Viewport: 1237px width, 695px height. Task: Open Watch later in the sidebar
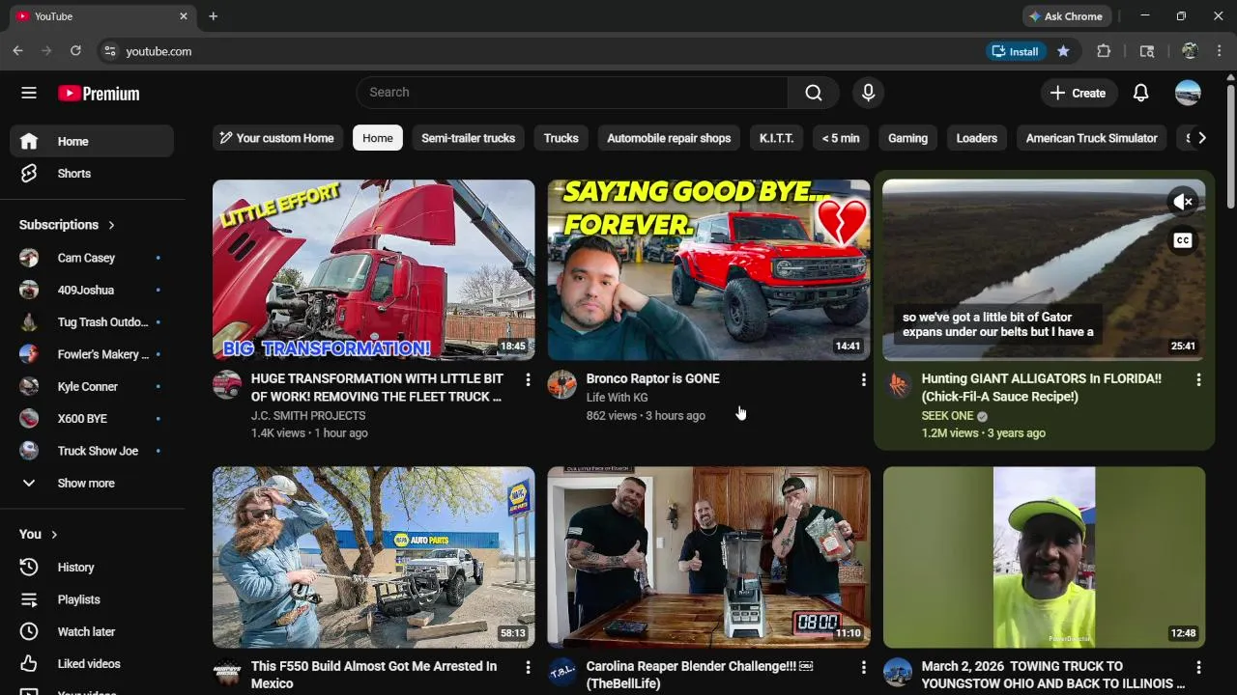pos(92,631)
